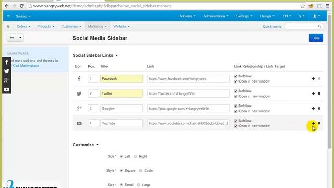Open the EN language dropdown

(287, 16)
